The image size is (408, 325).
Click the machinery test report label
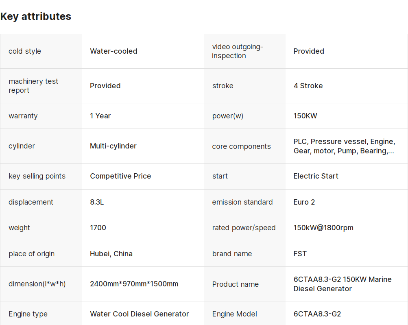pos(33,86)
